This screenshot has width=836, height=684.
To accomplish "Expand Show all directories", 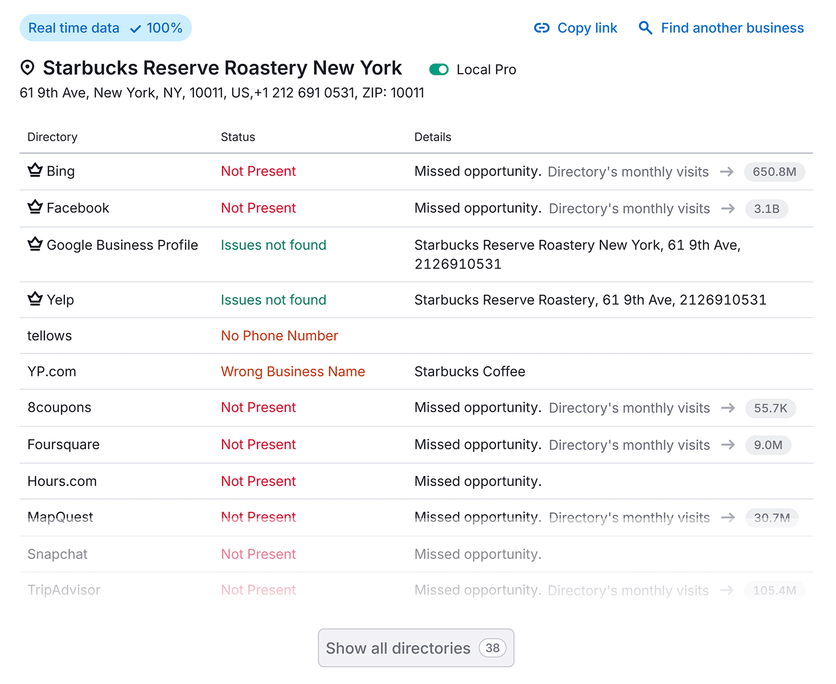I will tap(415, 648).
